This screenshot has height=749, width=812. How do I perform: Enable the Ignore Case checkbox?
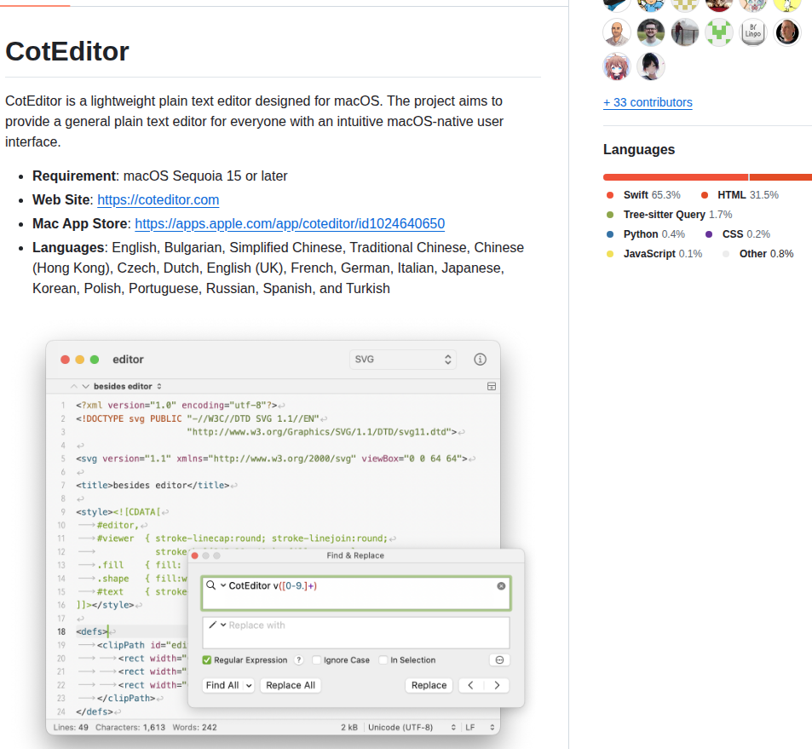click(x=317, y=660)
